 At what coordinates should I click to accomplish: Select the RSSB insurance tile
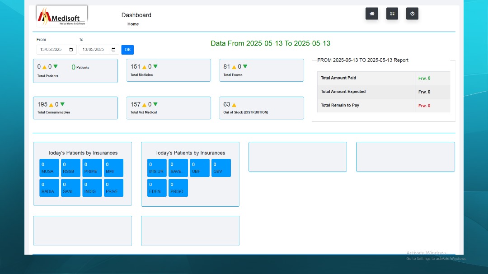click(70, 168)
